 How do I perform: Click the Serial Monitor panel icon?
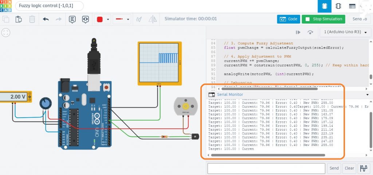pyautogui.click(x=212, y=95)
